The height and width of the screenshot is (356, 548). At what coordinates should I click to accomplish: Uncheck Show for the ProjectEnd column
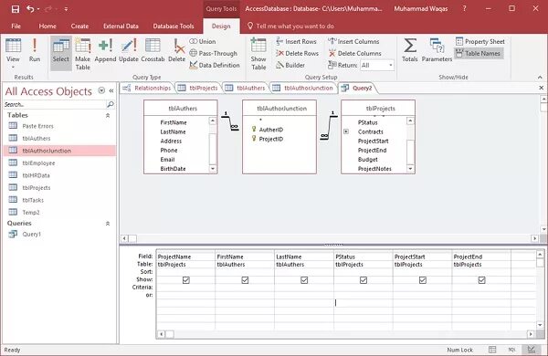pos(481,280)
